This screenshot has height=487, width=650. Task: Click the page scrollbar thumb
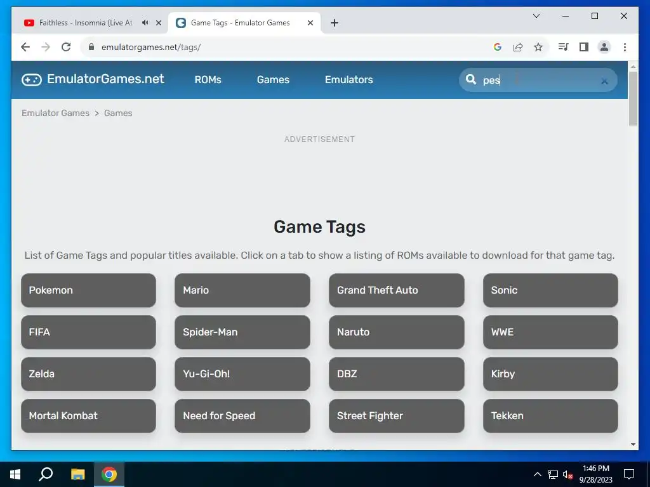(633, 98)
